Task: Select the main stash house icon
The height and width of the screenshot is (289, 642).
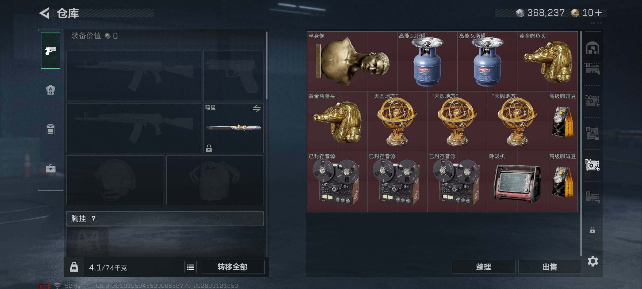Action: (593, 48)
